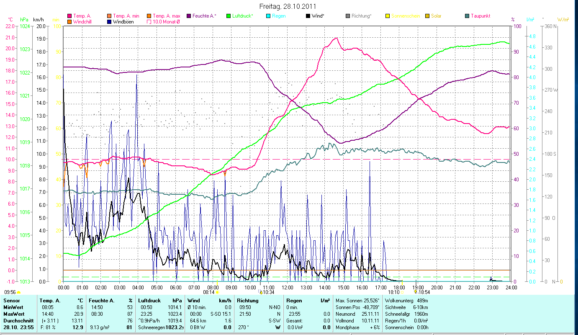Screen dimensions: 578x335
Task: Click the F: 81 % reading
Action: click(x=48, y=327)
